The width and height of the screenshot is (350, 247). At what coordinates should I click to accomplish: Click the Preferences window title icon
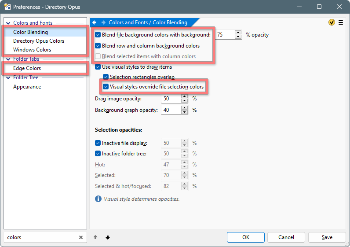tap(7, 7)
